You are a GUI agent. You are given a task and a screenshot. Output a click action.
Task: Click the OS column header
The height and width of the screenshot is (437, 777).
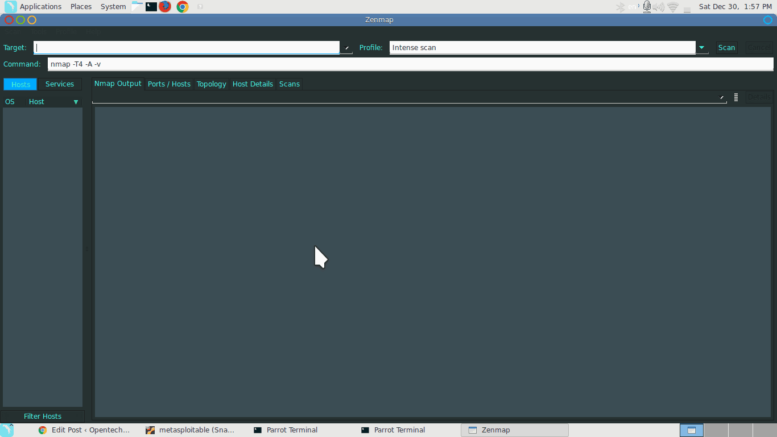[x=10, y=102]
